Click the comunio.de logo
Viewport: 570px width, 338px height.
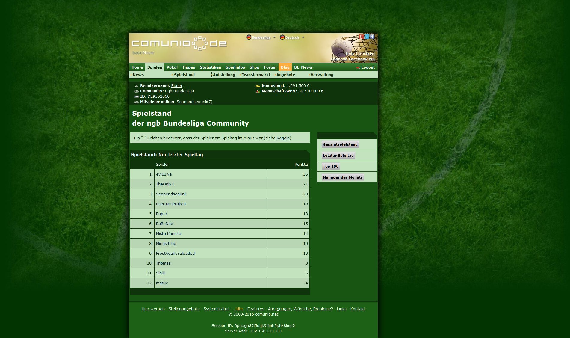click(179, 44)
